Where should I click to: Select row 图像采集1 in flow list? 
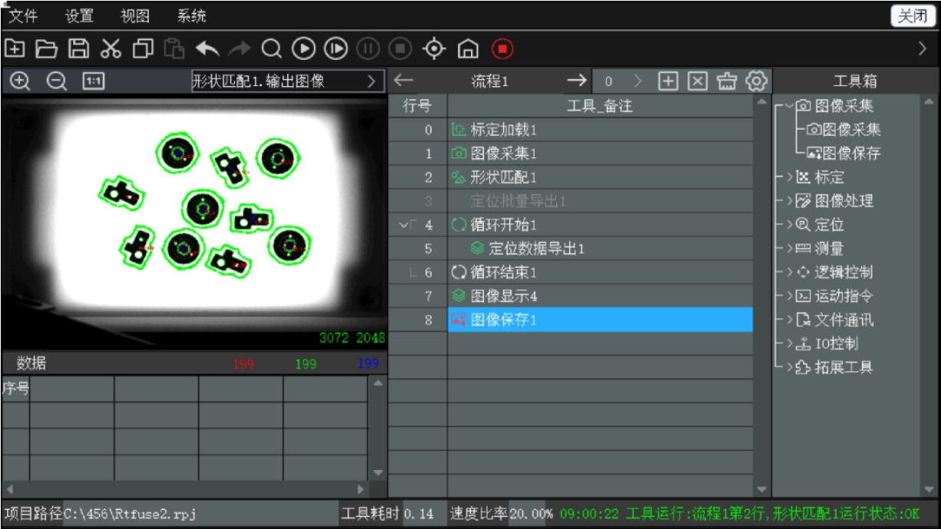pos(600,154)
